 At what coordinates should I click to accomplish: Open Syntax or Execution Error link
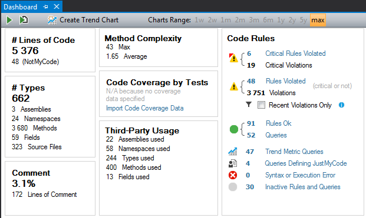tap(300, 175)
